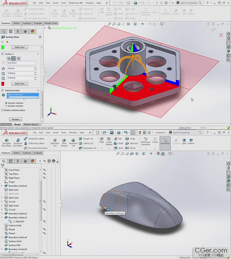
Task: Switch to the Motion Study 1 tab
Action: [x=31, y=124]
